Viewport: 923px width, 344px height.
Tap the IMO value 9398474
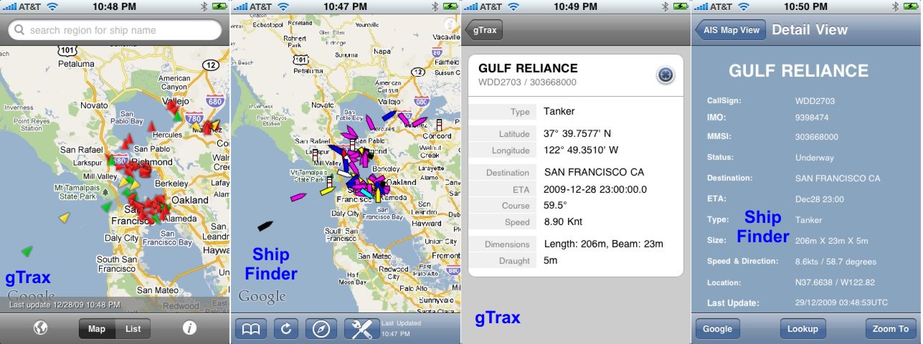coord(812,118)
